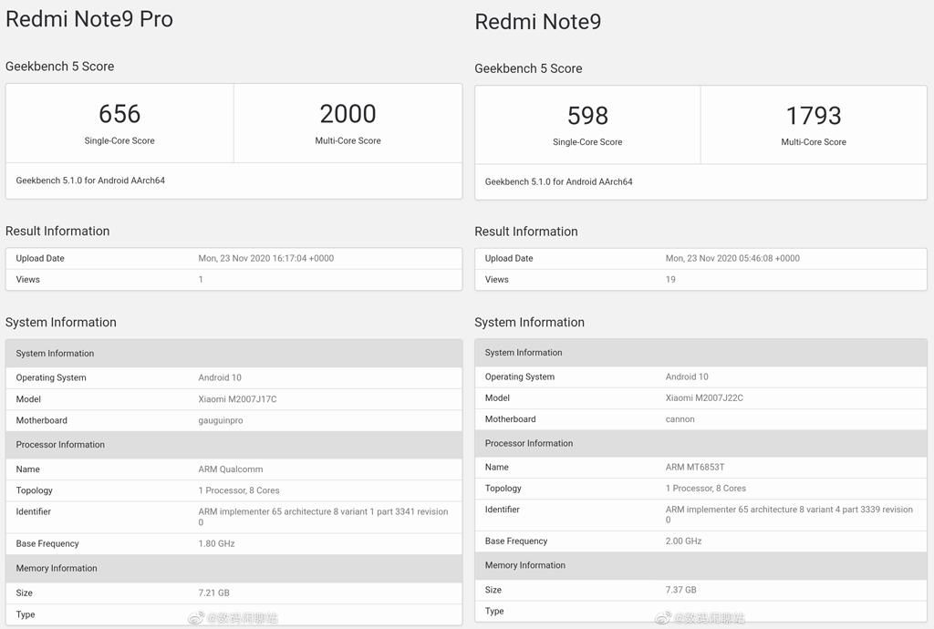Click the Weibo watermark logo under Note9
The height and width of the screenshot is (629, 934).
pyautogui.click(x=664, y=618)
